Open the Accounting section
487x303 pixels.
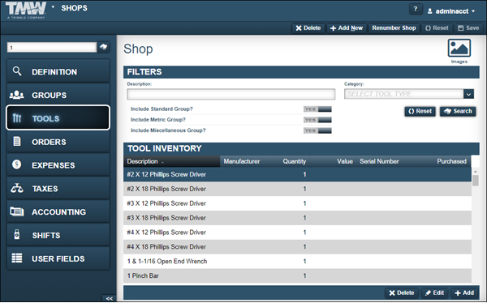(x=58, y=211)
